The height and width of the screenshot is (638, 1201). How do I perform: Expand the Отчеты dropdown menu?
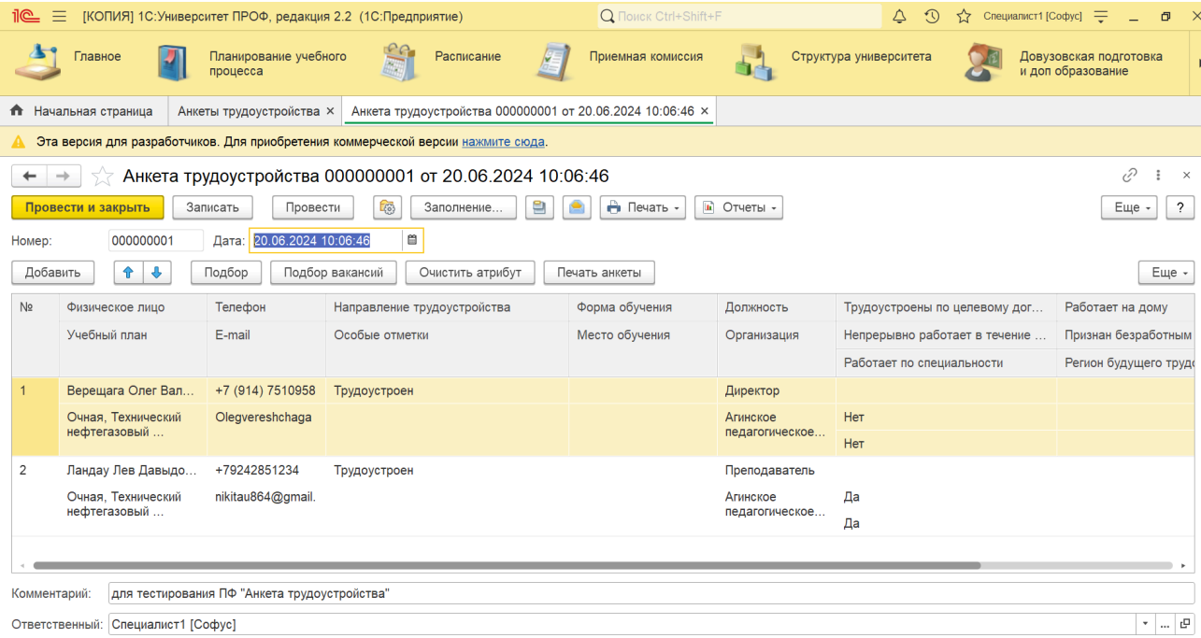(737, 207)
